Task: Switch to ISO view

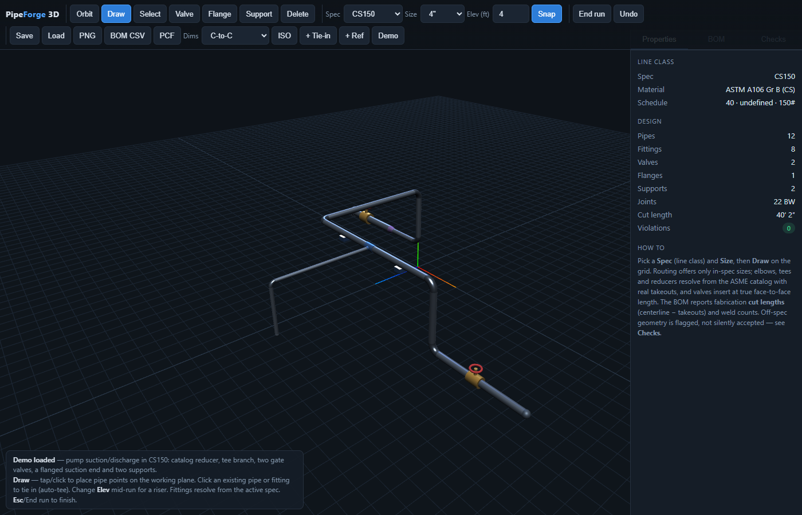Action: 284,35
